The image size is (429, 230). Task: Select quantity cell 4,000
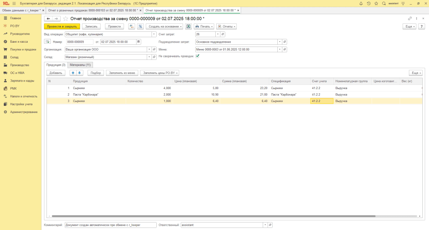pos(149,88)
